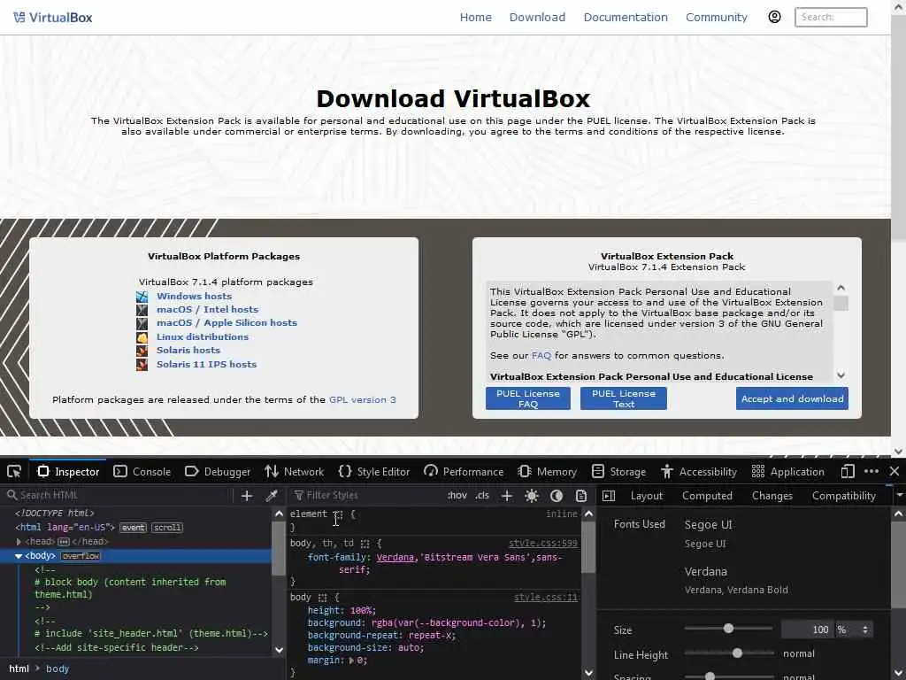
Task: Click the Verdana font-family value
Action: click(395, 558)
